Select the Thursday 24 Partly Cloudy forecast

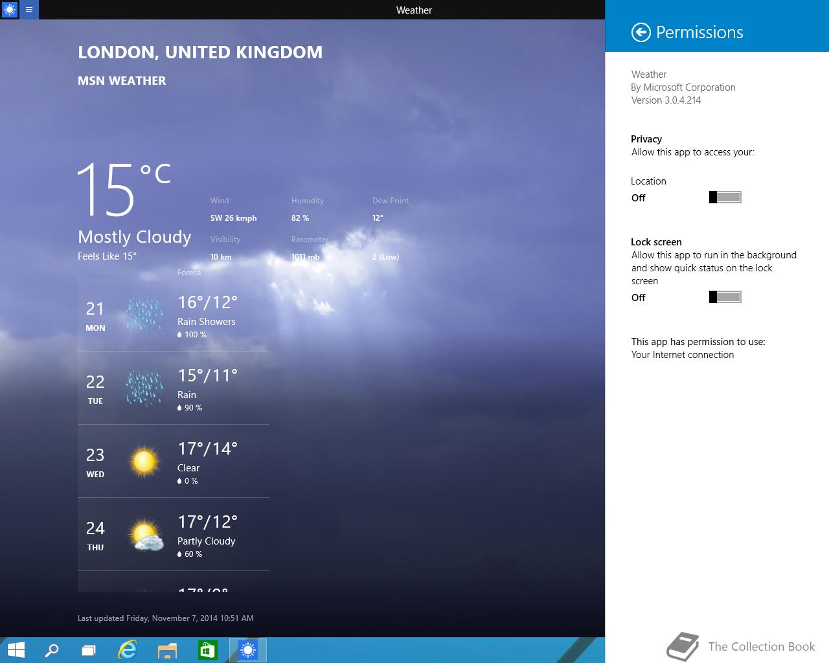point(174,535)
